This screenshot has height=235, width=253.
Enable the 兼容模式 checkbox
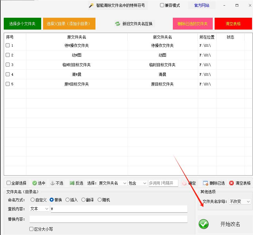(162, 5)
